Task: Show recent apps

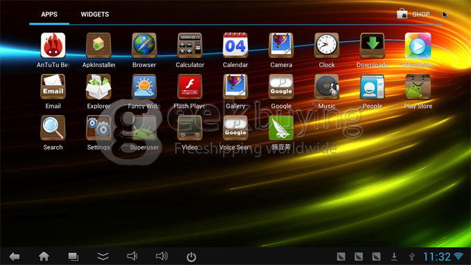Action: pos(73,257)
